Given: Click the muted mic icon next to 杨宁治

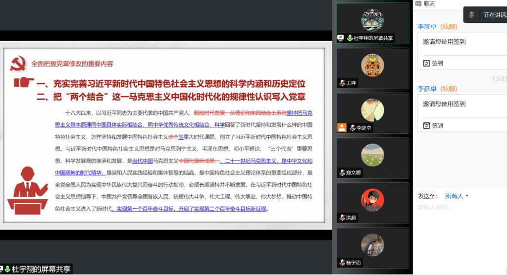Looking at the screenshot, I should 342,263.
